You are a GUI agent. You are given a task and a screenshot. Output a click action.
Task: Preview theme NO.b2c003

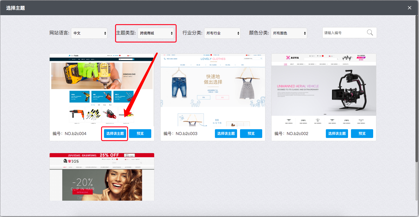(251, 134)
